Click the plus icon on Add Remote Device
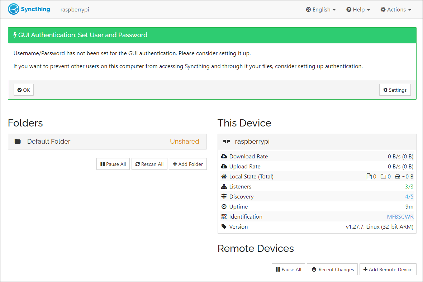 366,269
